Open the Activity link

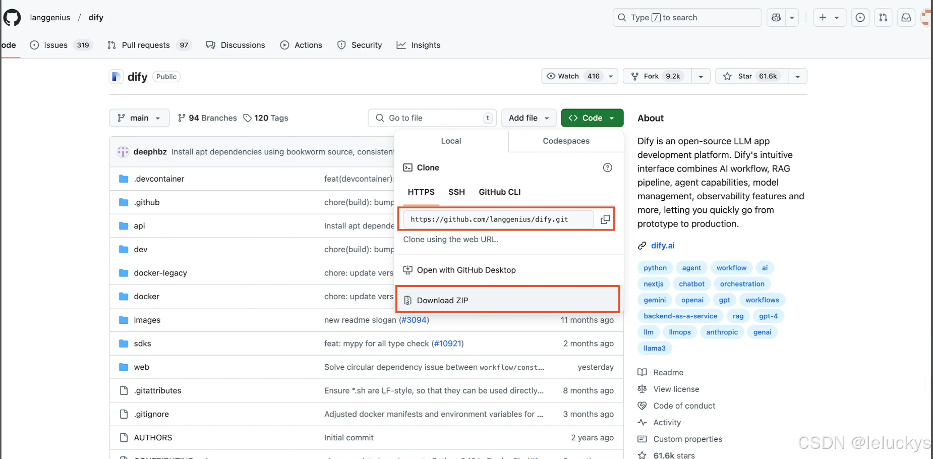[x=659, y=422]
